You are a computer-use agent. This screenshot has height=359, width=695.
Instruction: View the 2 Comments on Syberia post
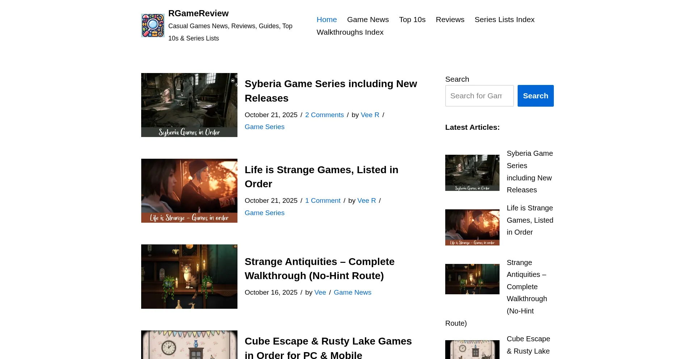(324, 115)
